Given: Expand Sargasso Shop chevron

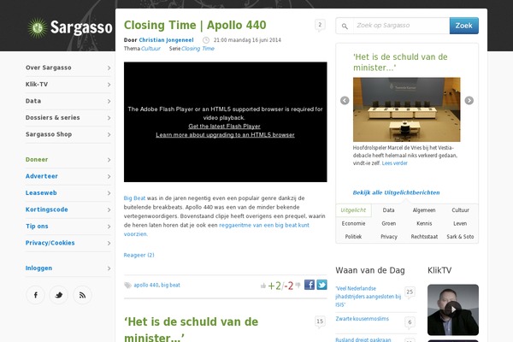Looking at the screenshot, I should [x=109, y=134].
